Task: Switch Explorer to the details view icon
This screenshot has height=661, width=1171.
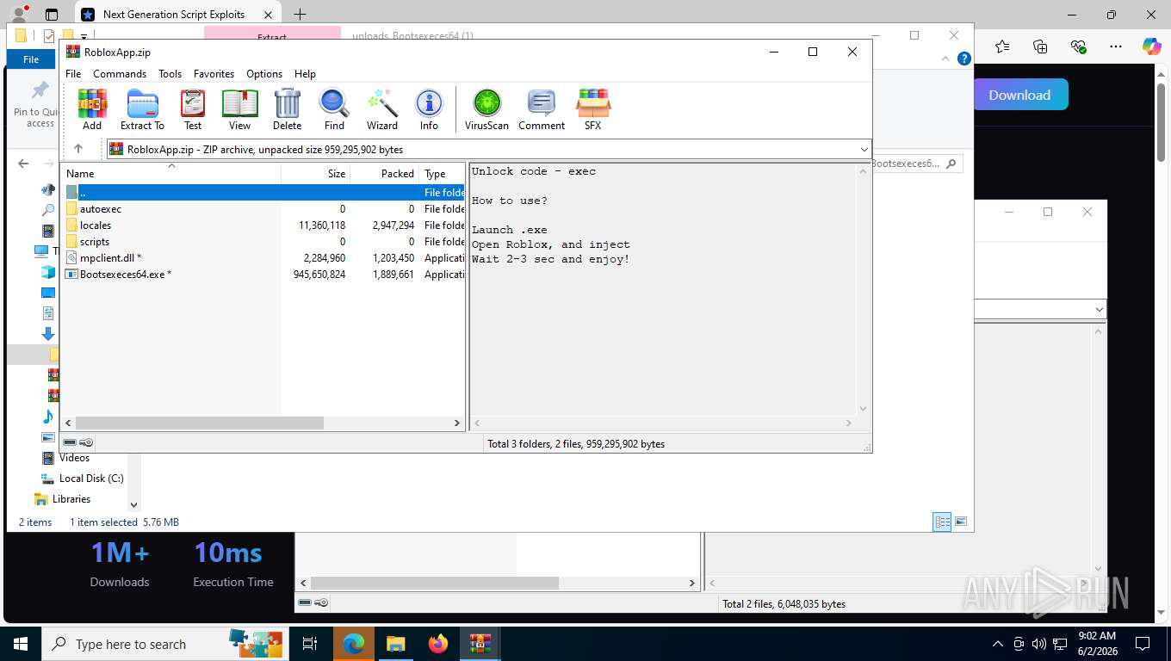Action: [943, 522]
